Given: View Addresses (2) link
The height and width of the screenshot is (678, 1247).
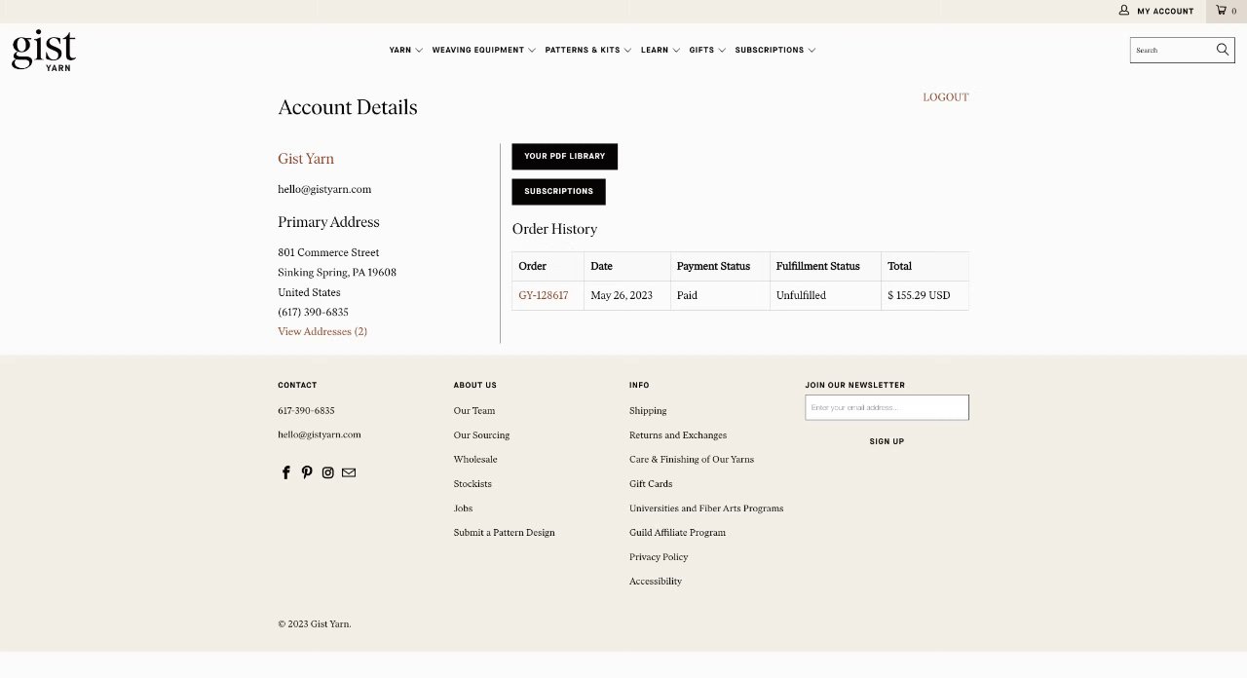Looking at the screenshot, I should [322, 332].
